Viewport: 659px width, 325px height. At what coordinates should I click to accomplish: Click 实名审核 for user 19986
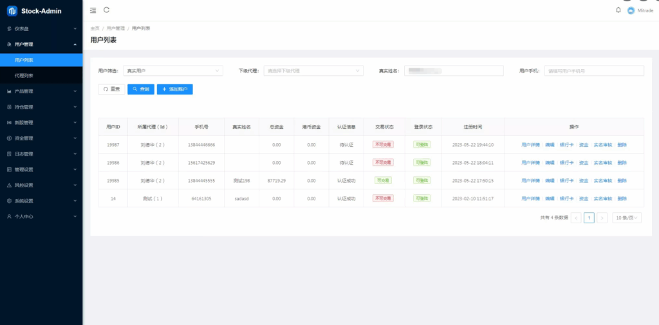(x=602, y=163)
